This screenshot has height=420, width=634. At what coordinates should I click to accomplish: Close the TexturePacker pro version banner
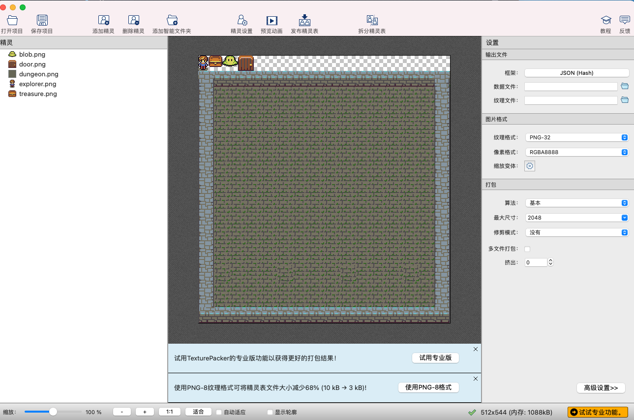tap(476, 349)
